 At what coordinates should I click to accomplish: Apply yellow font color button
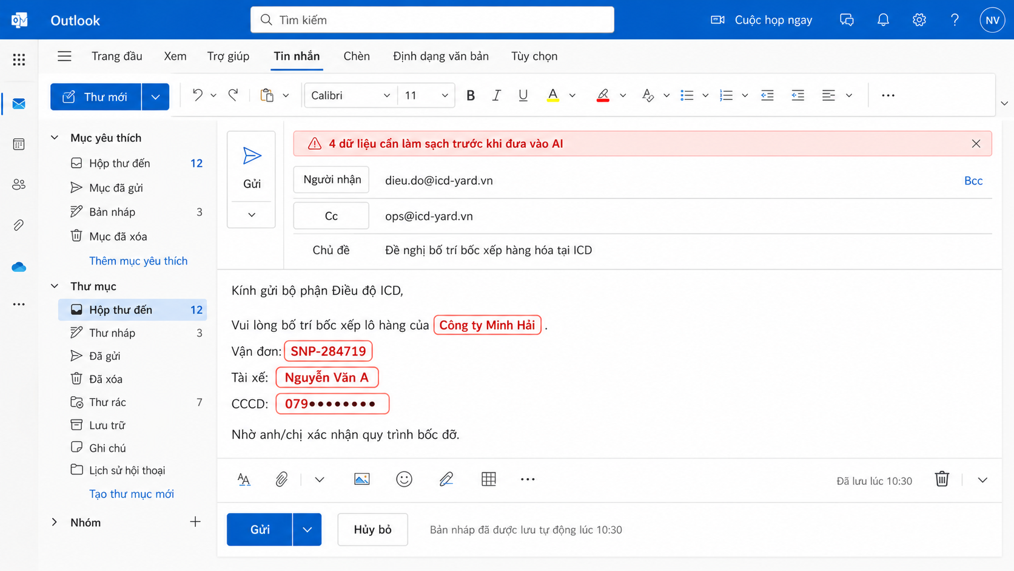click(x=552, y=95)
